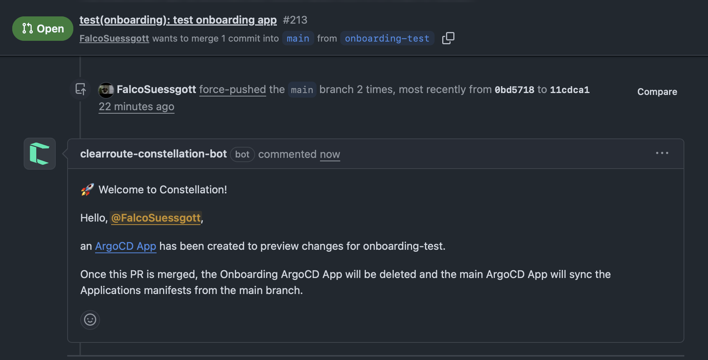708x360 pixels.
Task: Click the 22 minutes ago timestamp
Action: (x=136, y=106)
